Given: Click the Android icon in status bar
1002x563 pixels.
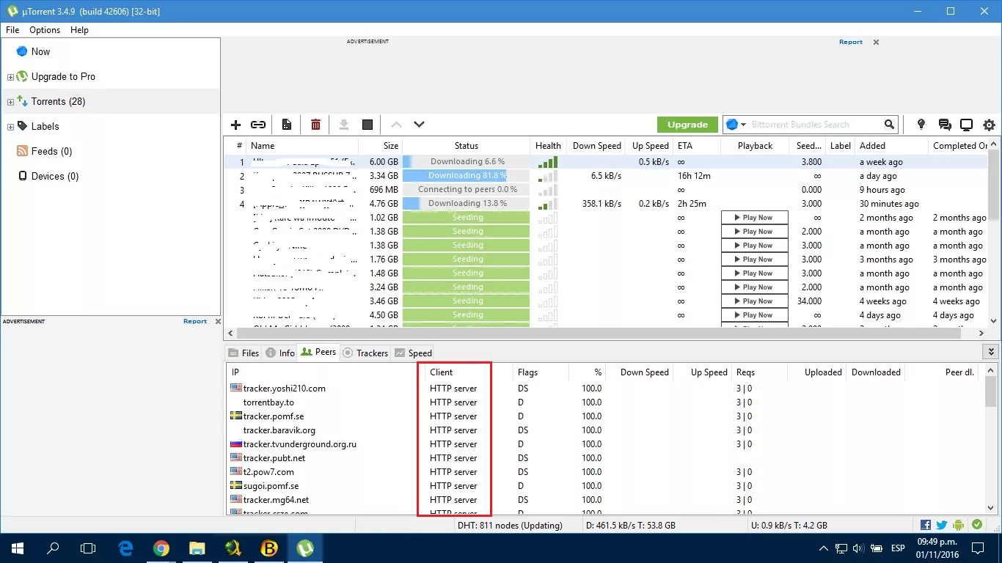Looking at the screenshot, I should (959, 525).
